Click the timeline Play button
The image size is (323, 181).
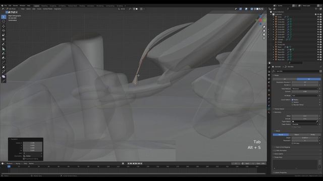(136, 163)
